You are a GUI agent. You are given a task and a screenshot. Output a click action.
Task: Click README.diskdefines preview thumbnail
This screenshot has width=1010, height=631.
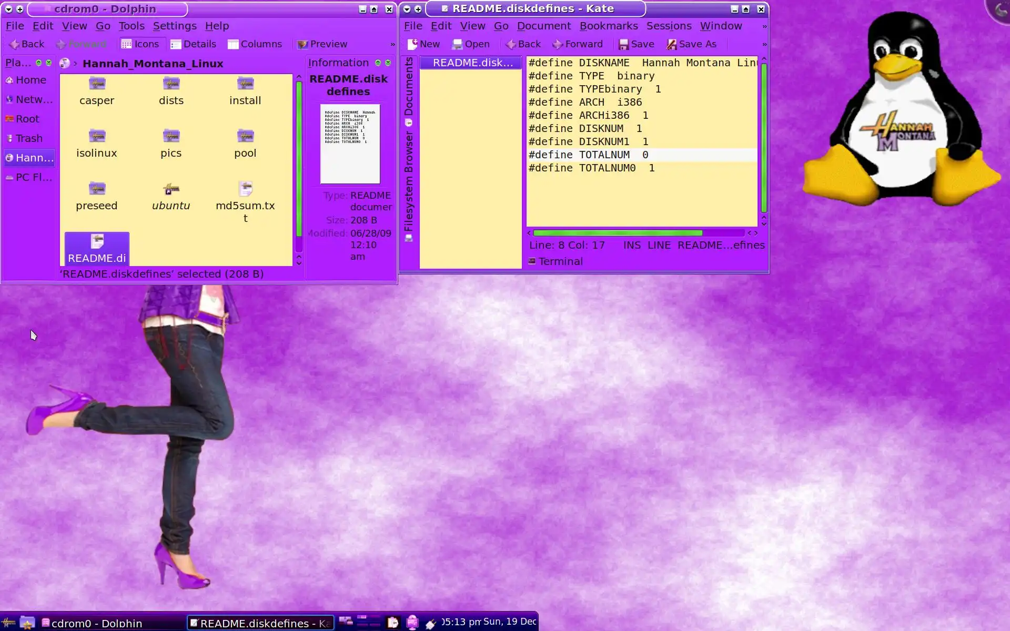pyautogui.click(x=350, y=144)
